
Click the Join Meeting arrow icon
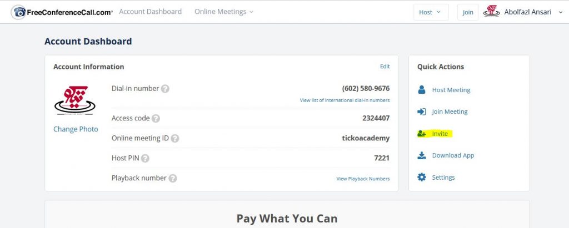pyautogui.click(x=422, y=112)
